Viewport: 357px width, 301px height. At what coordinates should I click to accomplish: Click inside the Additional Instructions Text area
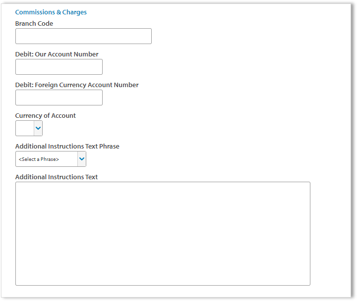click(x=163, y=233)
